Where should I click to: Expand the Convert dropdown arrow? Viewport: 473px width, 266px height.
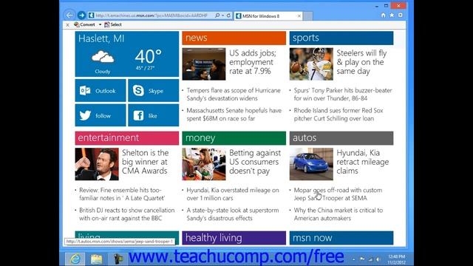[x=100, y=24]
